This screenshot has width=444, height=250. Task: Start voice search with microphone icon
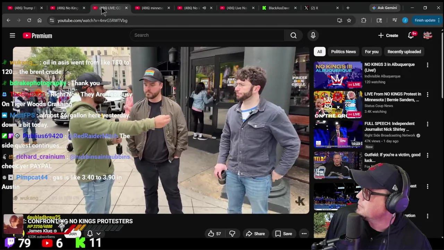[313, 35]
